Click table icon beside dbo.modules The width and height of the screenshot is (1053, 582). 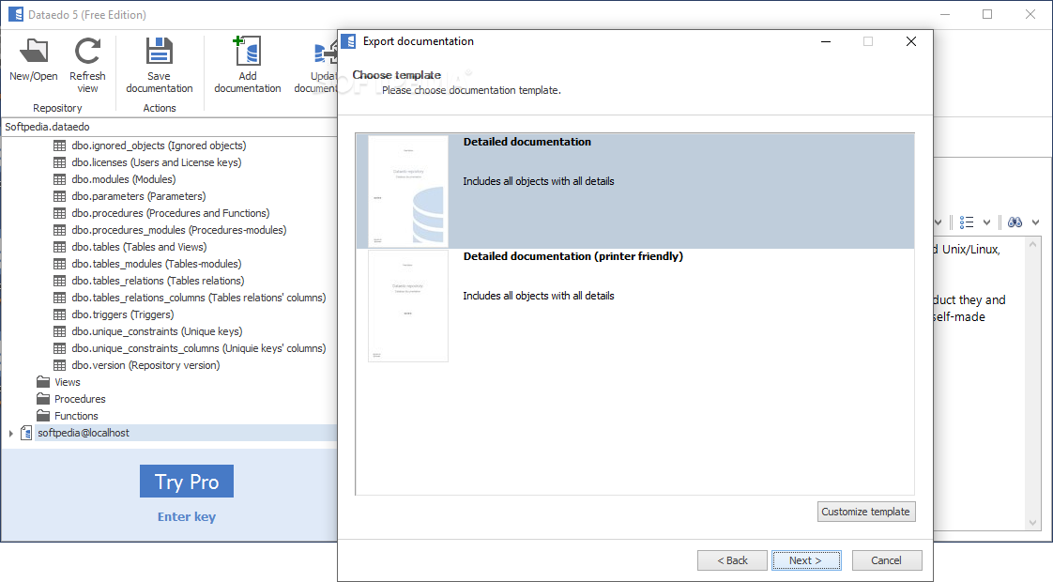60,179
